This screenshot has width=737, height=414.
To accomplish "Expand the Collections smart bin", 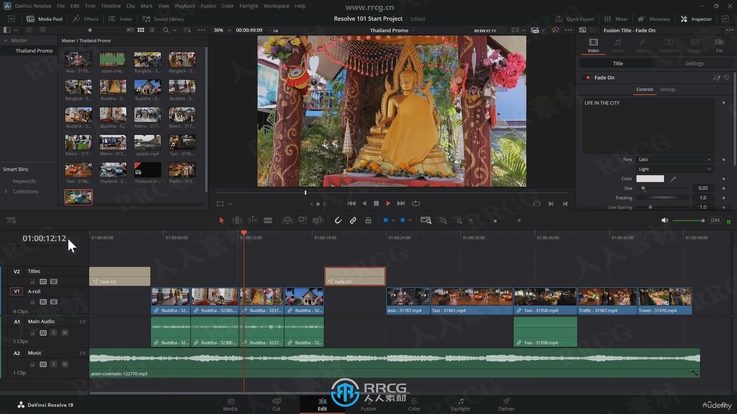I will [x=6, y=191].
